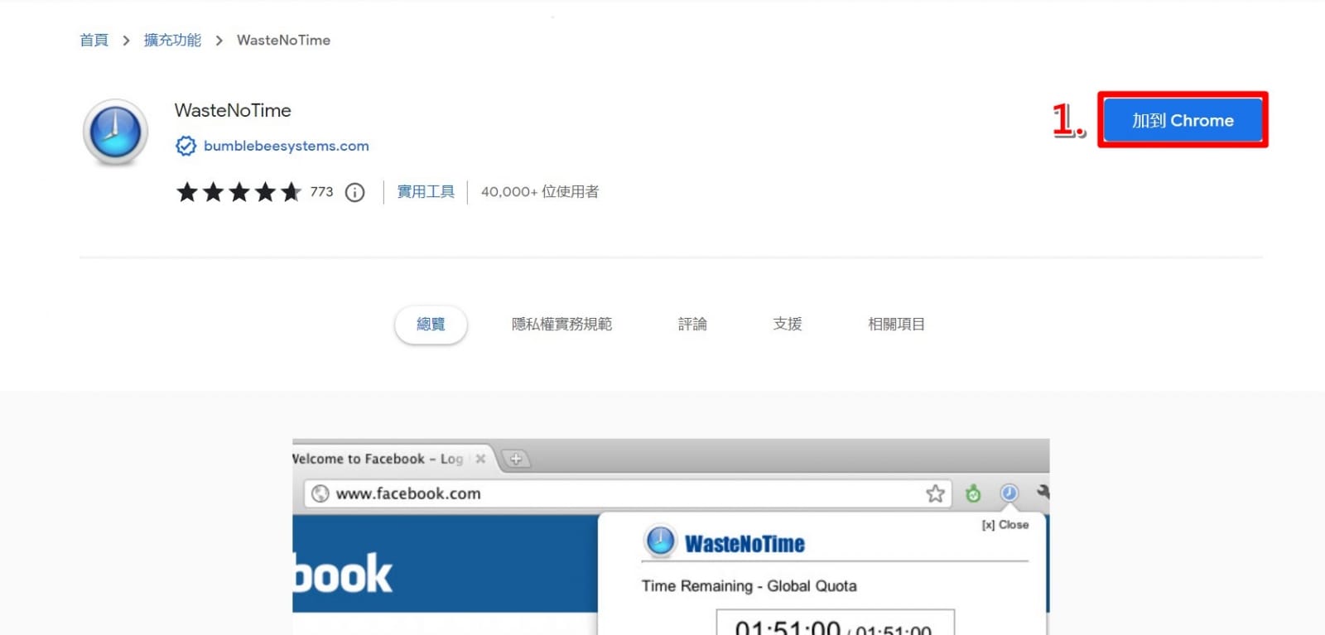Image resolution: width=1325 pixels, height=635 pixels.
Task: Switch to the 隱私權實務規範 tab
Action: coord(561,325)
